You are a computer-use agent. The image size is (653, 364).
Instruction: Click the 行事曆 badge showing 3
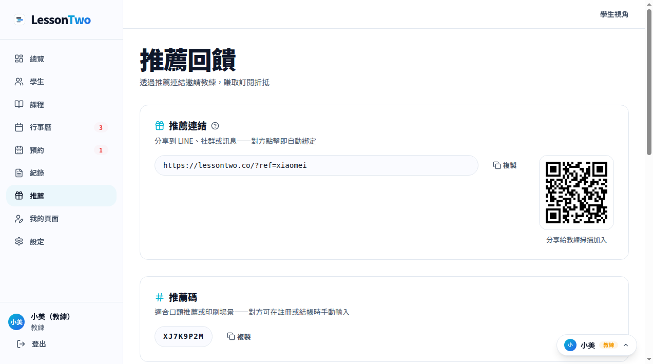[x=101, y=127]
